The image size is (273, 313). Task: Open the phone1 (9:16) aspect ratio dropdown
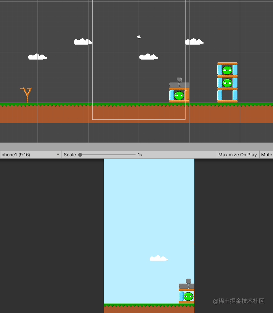click(31, 155)
